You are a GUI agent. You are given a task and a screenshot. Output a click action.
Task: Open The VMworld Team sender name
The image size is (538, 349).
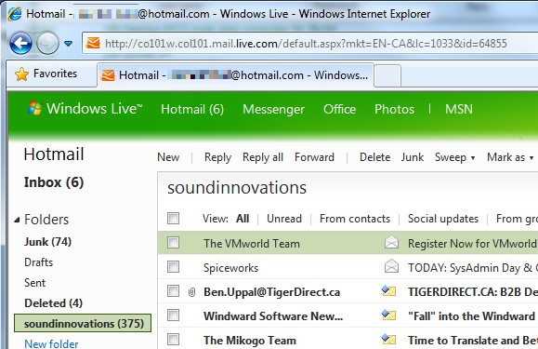coord(252,244)
